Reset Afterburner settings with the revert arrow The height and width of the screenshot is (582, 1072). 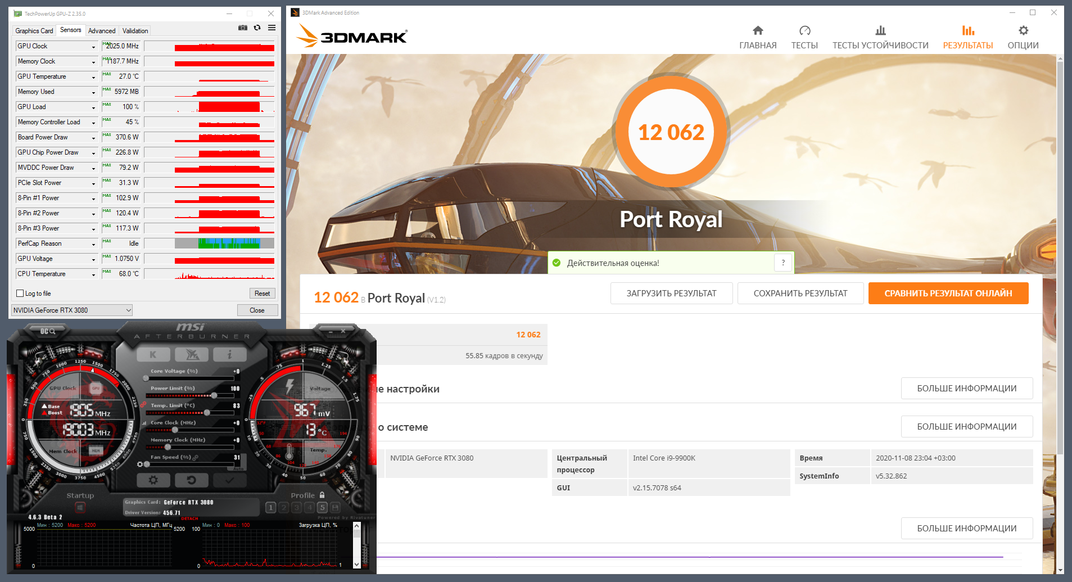click(x=192, y=480)
